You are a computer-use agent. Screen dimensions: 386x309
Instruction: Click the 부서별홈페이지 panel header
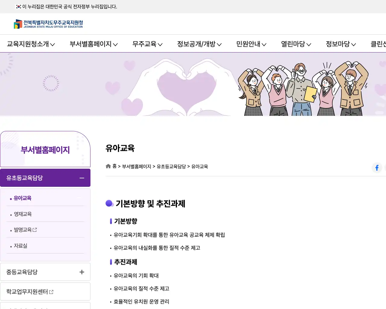pyautogui.click(x=45, y=149)
